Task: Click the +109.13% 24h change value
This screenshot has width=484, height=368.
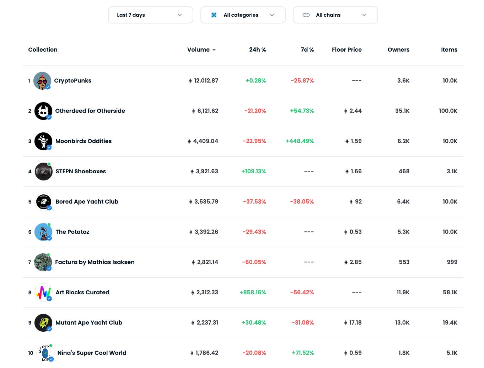Action: click(x=253, y=172)
